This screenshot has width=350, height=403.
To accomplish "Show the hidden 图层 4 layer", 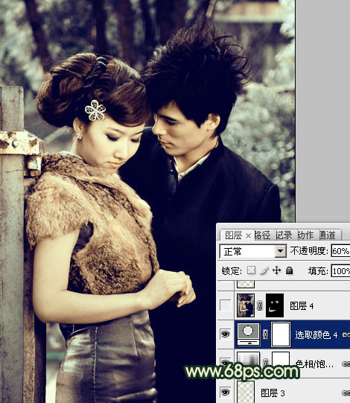I will pos(226,305).
